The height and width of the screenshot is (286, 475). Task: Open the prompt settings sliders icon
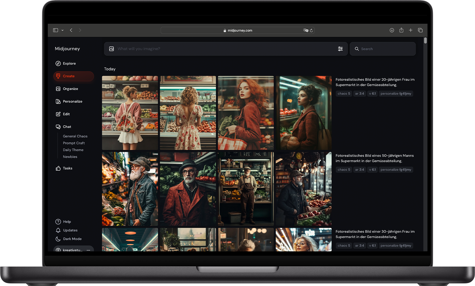[x=340, y=49]
